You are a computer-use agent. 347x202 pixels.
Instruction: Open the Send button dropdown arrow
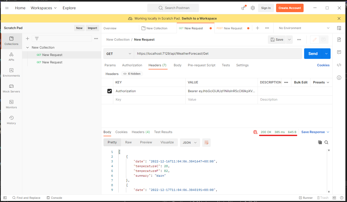tap(326, 54)
